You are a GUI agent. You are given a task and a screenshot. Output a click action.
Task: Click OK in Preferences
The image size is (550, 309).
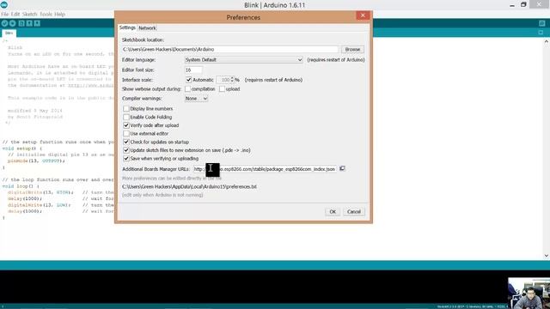click(x=333, y=212)
